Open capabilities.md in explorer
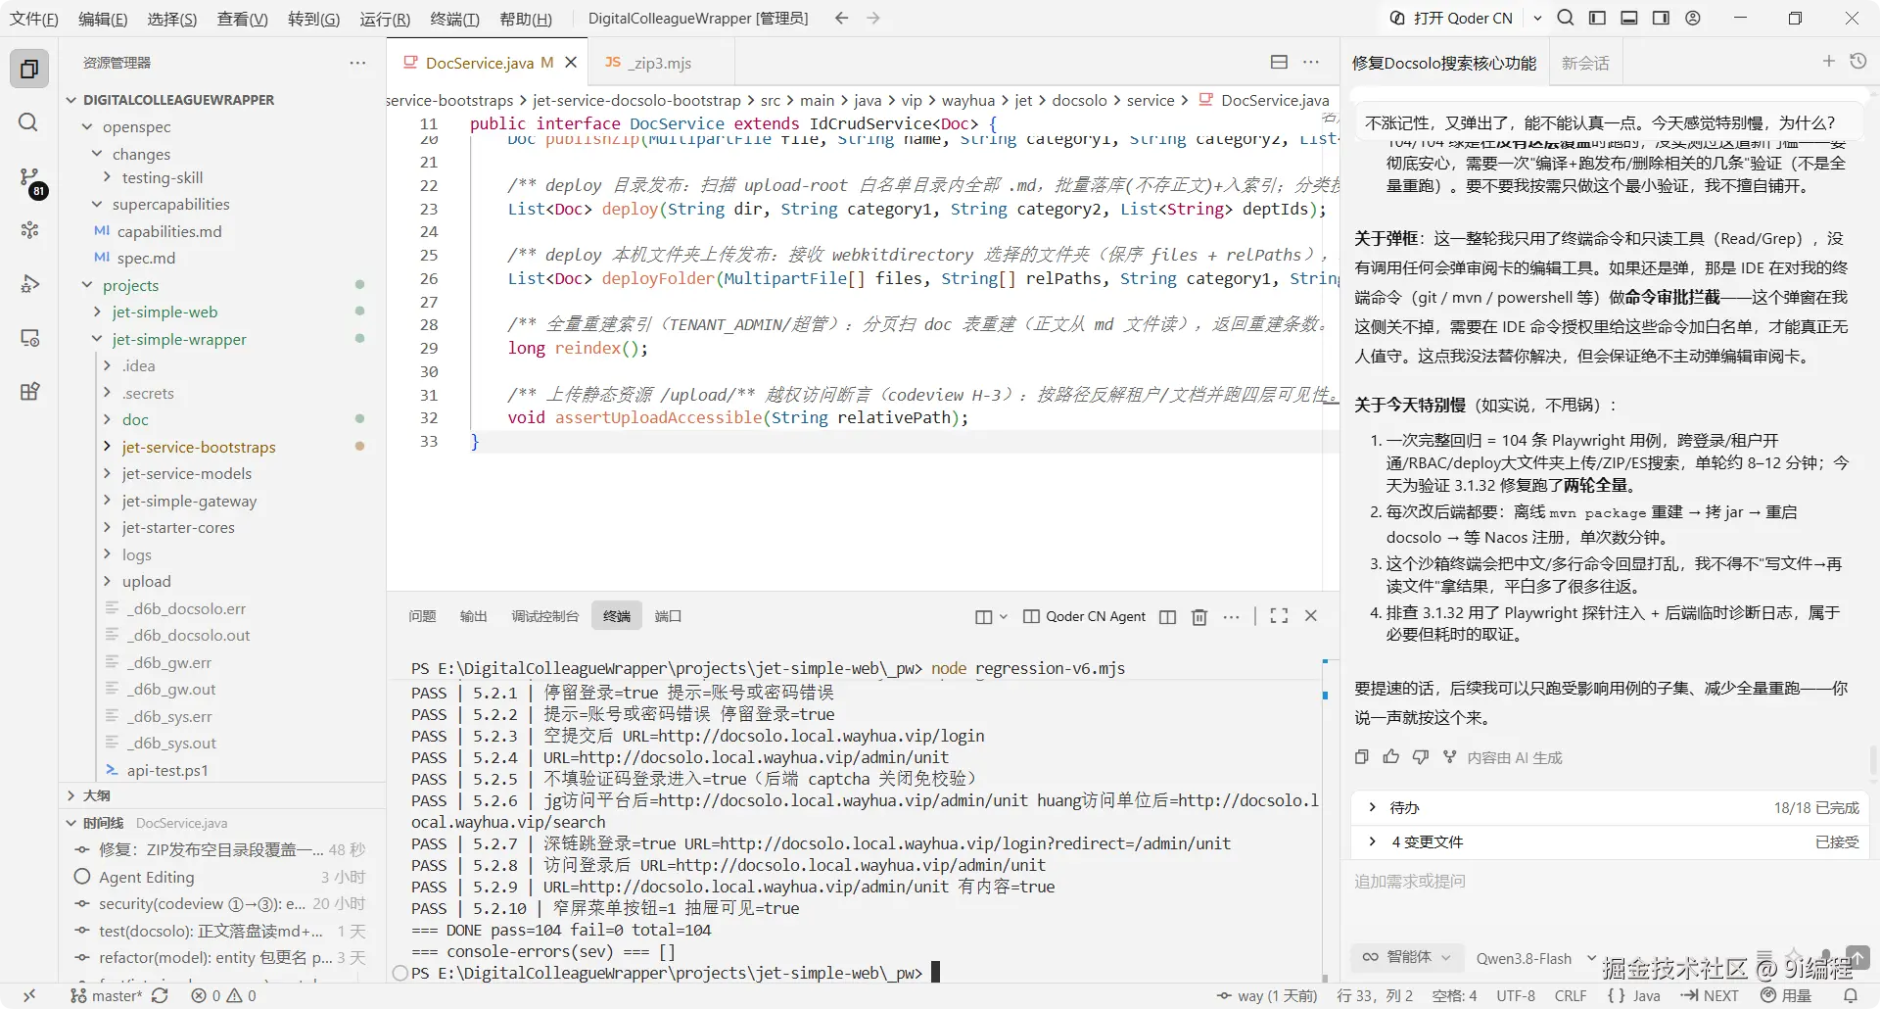Viewport: 1880px width, 1009px height. tap(168, 231)
